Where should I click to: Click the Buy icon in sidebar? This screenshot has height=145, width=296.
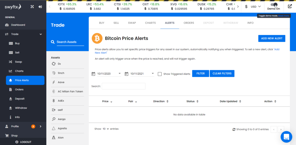coord(11,43)
